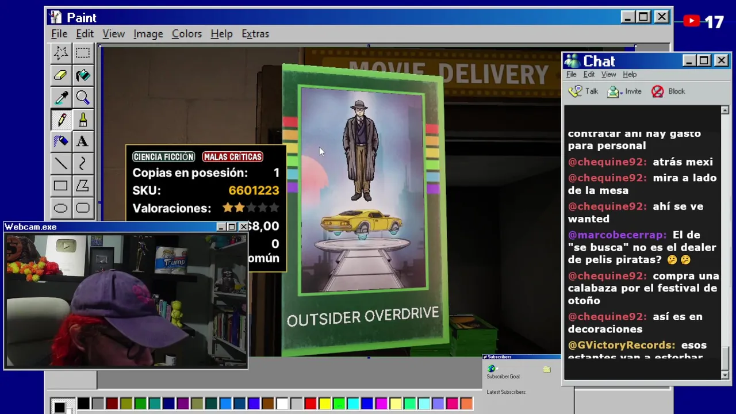Open the Chat window View menu

pos(608,74)
